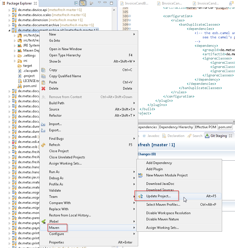Expand the de.metas.device.scales project
The image size is (235, 248).
(x=9, y=15)
